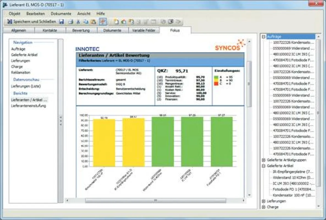Click the highlighted pin toolbar icon

pyautogui.click(x=103, y=21)
